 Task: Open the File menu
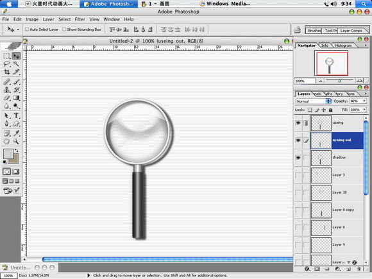point(6,19)
